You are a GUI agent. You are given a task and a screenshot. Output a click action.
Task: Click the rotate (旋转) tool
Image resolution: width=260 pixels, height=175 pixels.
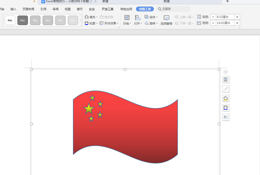tap(151, 23)
